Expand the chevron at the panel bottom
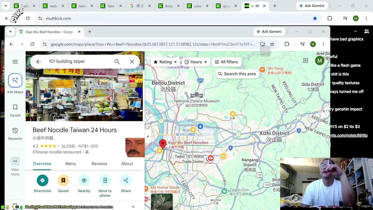 (x=133, y=207)
